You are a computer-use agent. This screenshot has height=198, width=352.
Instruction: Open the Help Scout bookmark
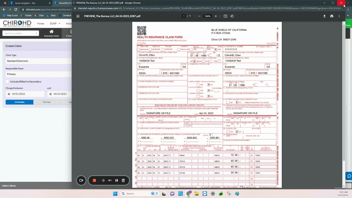(10, 15)
